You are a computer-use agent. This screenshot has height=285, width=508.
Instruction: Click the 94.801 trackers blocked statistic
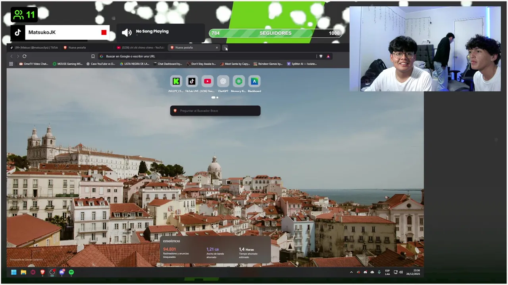point(177,253)
